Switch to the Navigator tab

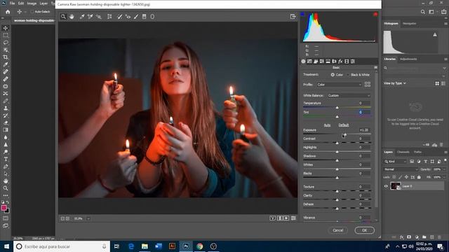(410, 23)
